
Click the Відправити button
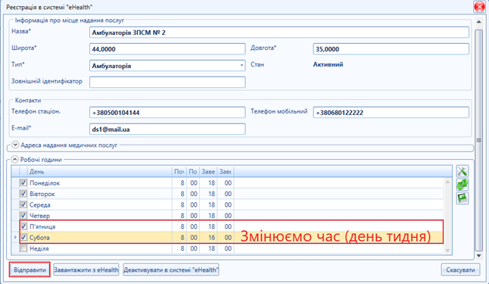pyautogui.click(x=30, y=270)
